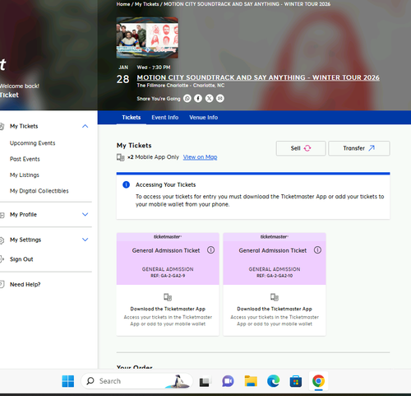Click the Transfer button
The height and width of the screenshot is (396, 411).
(359, 148)
